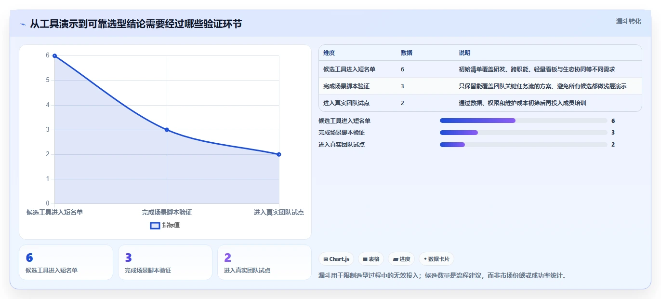
Task: Click the x-axis label 进入真实团队试点
Action: pyautogui.click(x=279, y=213)
